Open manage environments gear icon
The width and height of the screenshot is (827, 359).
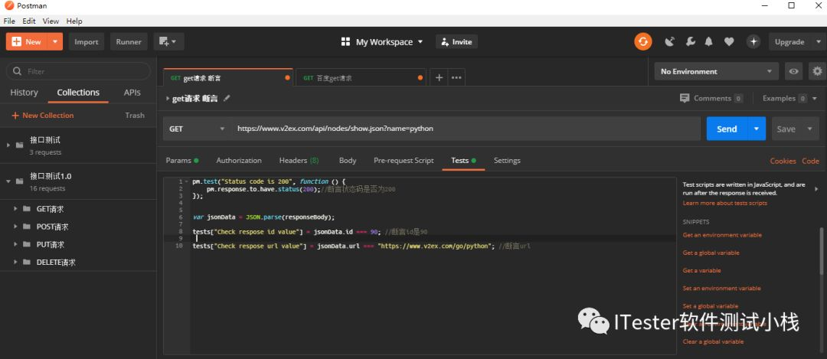point(818,71)
